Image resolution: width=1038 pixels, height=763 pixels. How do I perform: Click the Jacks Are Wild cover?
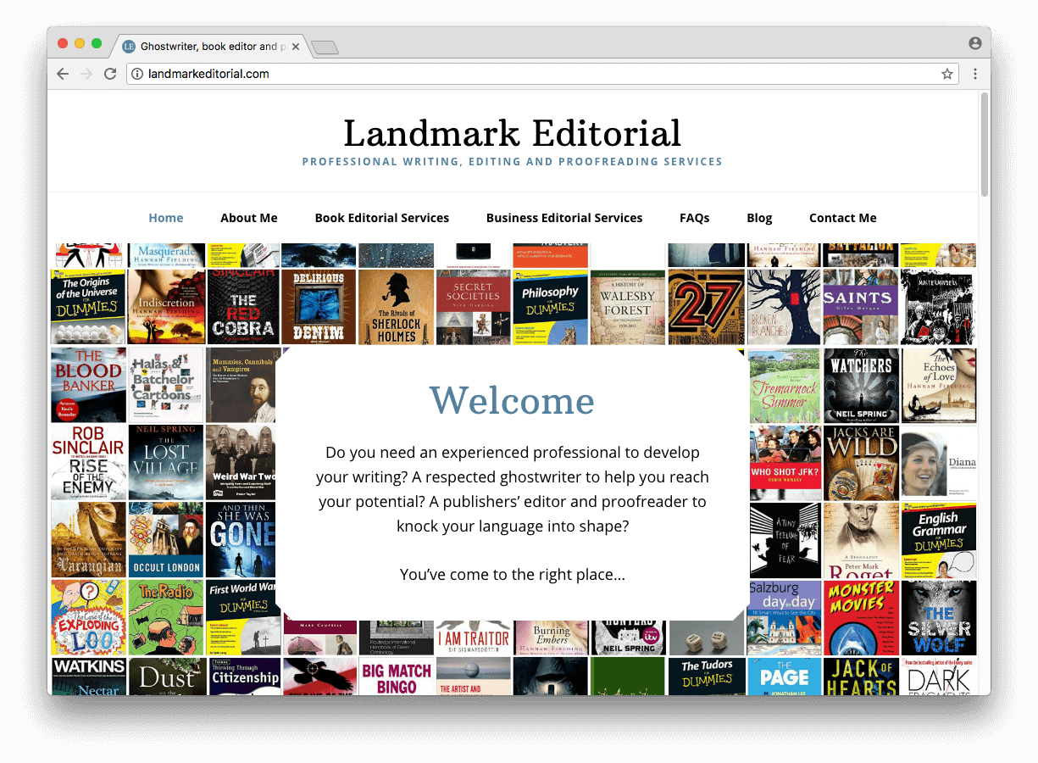pyautogui.click(x=861, y=463)
